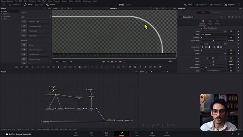Toggle keyframe for Corner Radius parameter
243x137 pixels.
(x=238, y=68)
